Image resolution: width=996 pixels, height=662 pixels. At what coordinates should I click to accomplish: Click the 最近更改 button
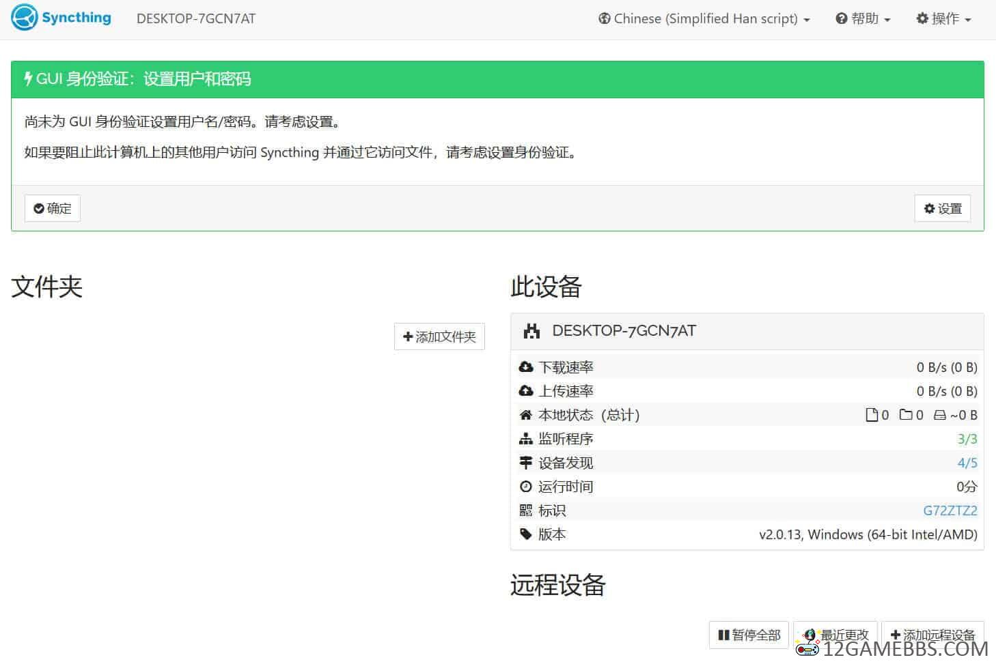(x=835, y=635)
